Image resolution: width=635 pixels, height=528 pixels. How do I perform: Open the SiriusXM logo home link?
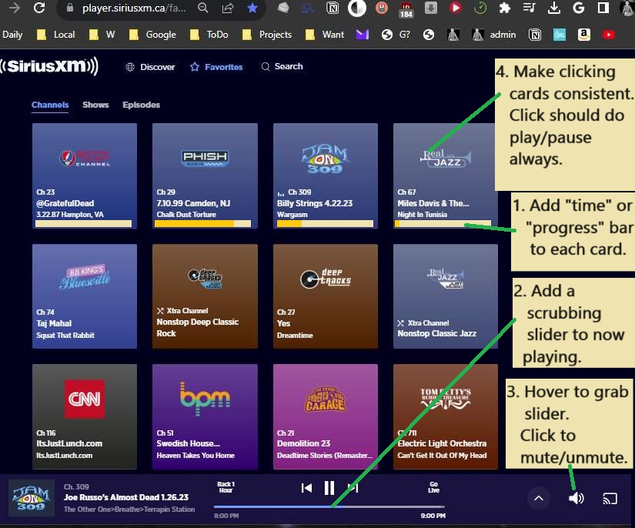click(x=49, y=67)
